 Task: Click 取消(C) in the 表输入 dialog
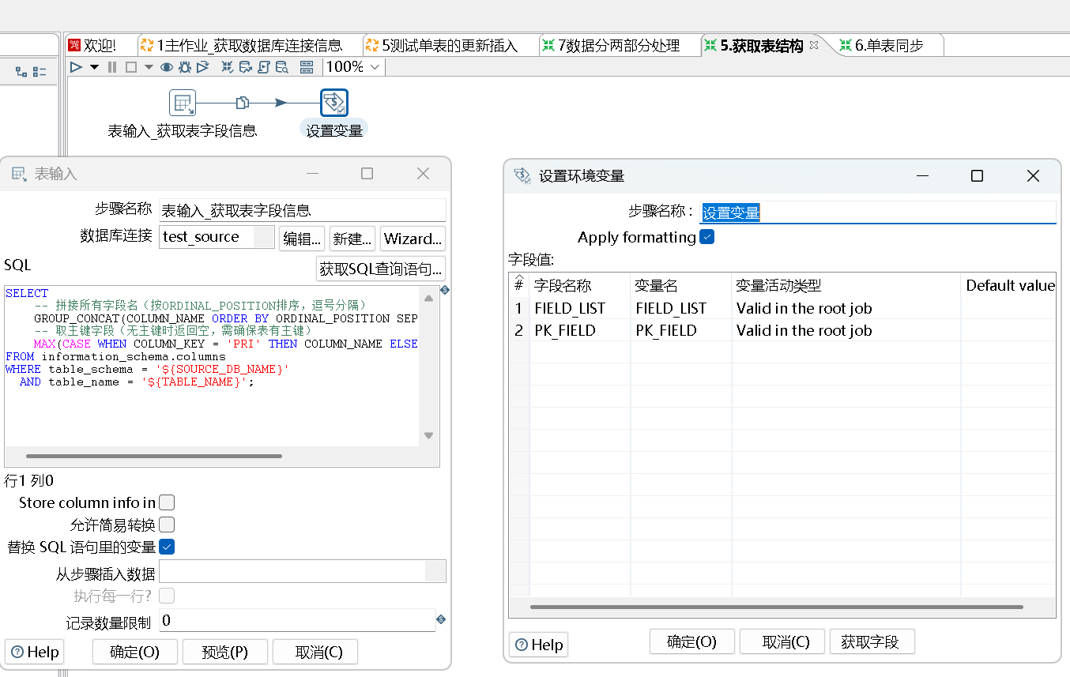[x=315, y=652]
